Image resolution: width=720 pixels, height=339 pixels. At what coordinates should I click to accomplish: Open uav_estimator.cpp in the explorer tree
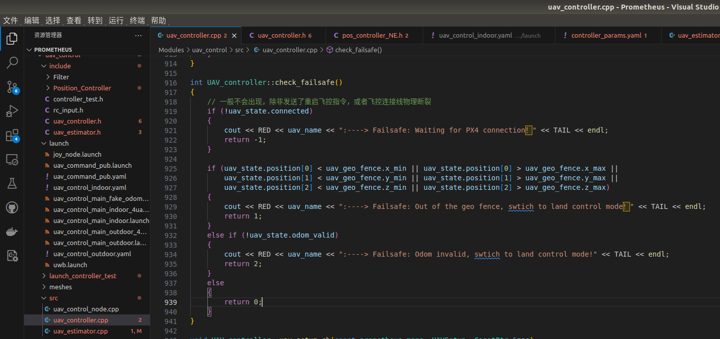coord(87,331)
